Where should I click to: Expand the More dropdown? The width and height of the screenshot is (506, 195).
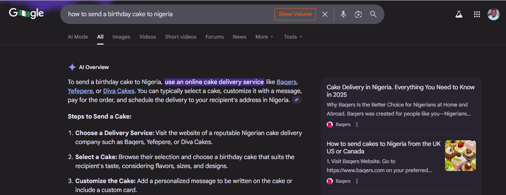point(264,37)
